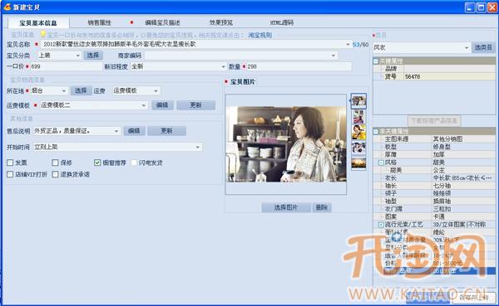Select the fifth sunset product thumbnail
Screen dimensions: 499x306
coord(358,163)
